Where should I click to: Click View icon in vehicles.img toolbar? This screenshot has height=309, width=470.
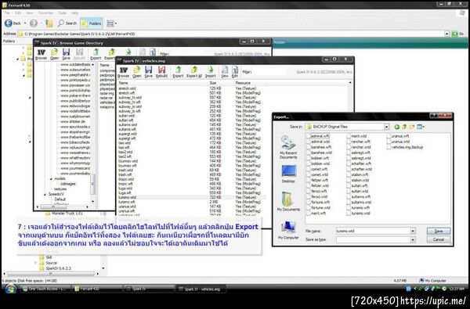click(225, 72)
